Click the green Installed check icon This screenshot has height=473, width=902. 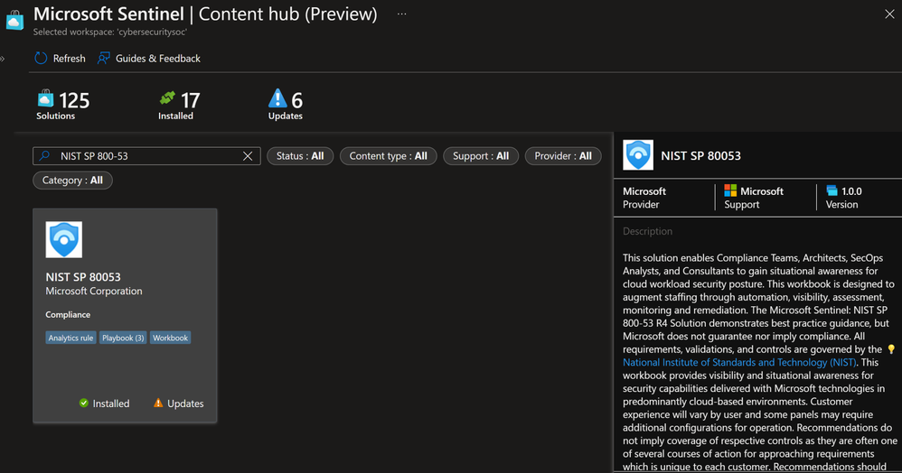click(84, 403)
